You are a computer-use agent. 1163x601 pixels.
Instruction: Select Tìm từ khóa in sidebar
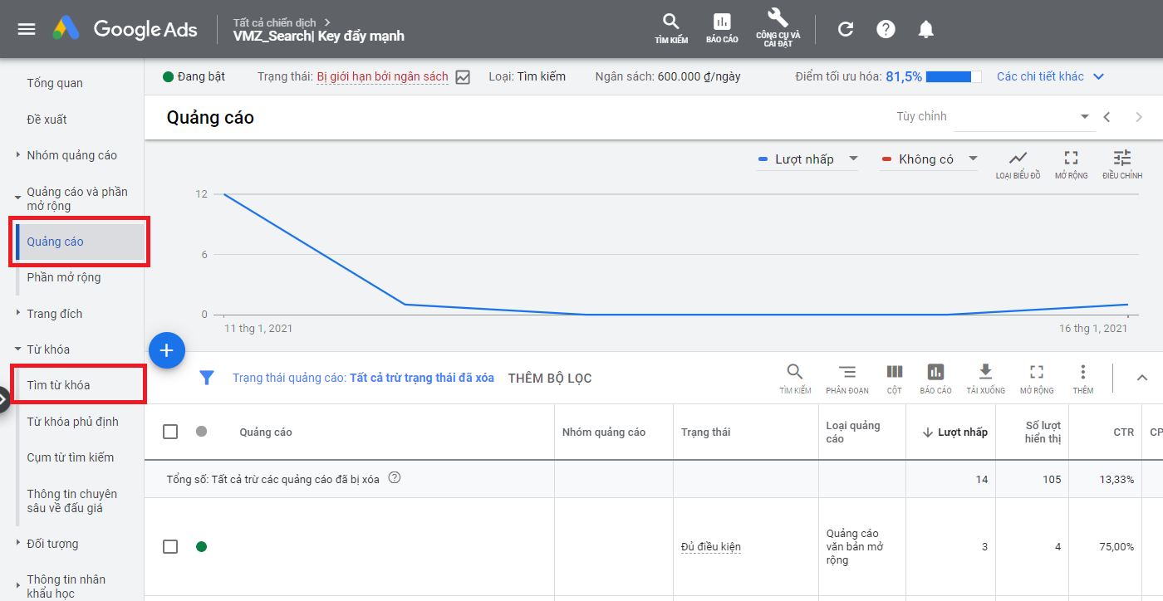(x=58, y=385)
